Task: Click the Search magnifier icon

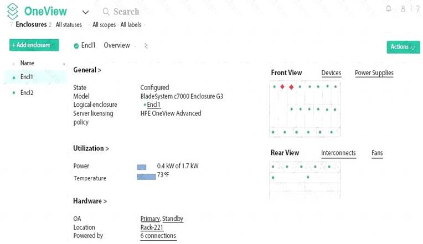Action: pyautogui.click(x=106, y=12)
